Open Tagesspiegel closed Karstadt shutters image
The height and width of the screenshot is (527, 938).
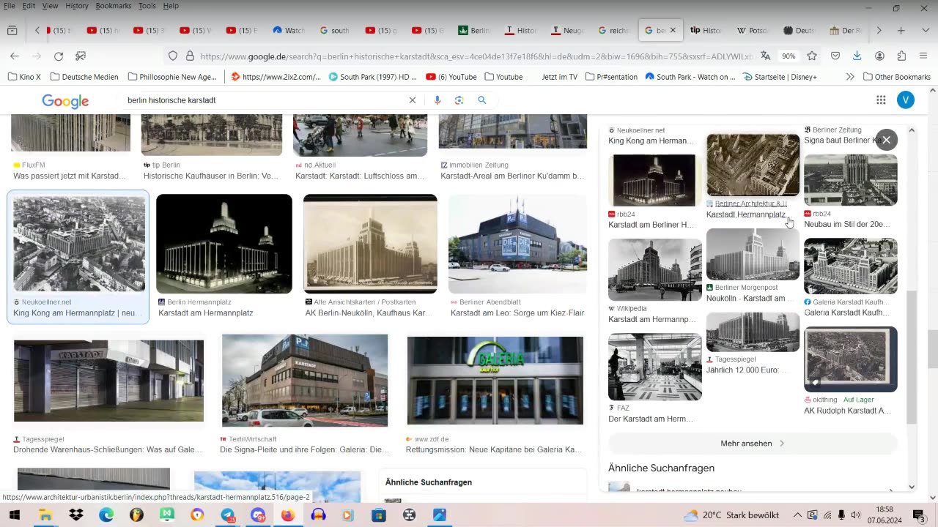[x=108, y=381]
